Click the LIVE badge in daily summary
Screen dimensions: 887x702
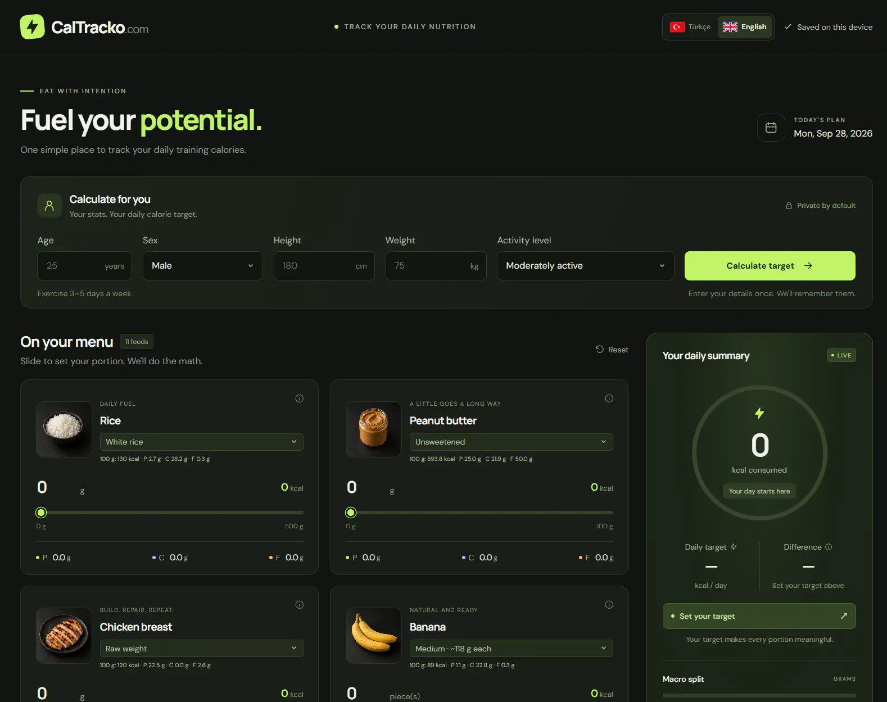pyautogui.click(x=841, y=355)
